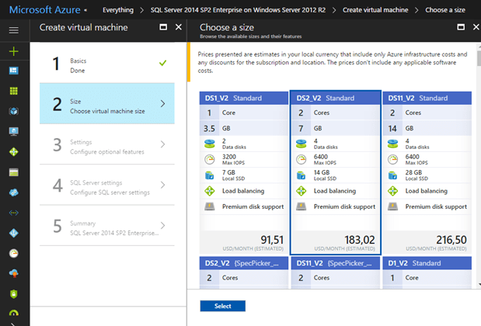Open step 1 Basics
Image resolution: width=481 pixels, height=326 pixels.
pyautogui.click(x=107, y=63)
